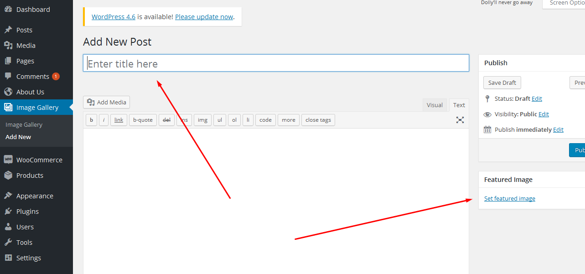Click the Set featured image link
The height and width of the screenshot is (274, 585).
pyautogui.click(x=510, y=199)
